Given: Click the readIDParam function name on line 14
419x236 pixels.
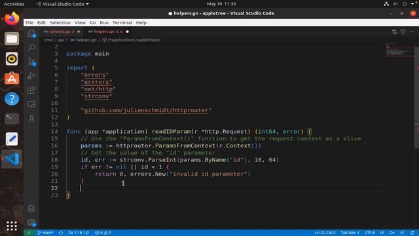Looking at the screenshot, I should (x=172, y=132).
